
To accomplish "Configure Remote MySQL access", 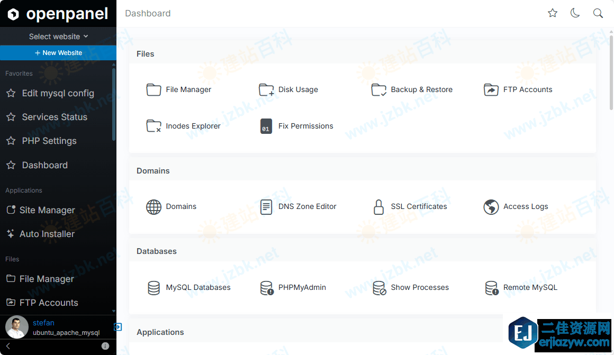I will pyautogui.click(x=530, y=287).
